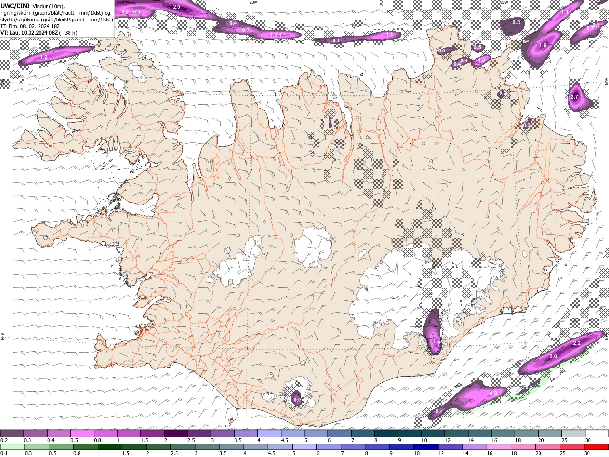The height and width of the screenshot is (457, 609).
Task: Click the 1.2 value off the Westfjords
Action: click(x=44, y=57)
